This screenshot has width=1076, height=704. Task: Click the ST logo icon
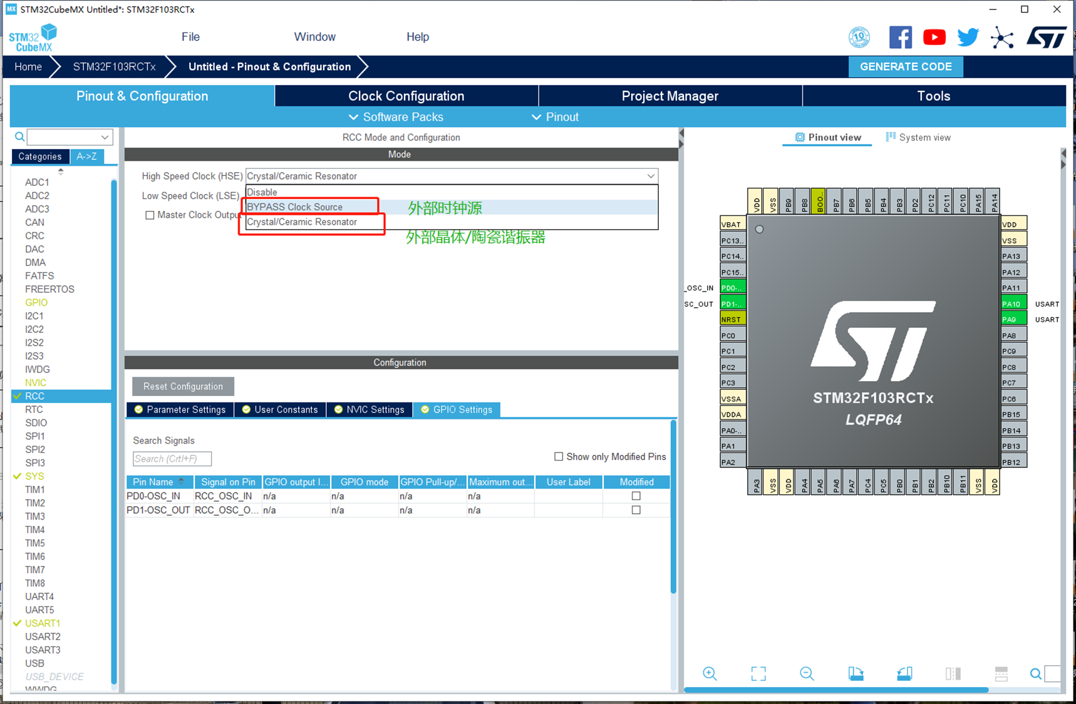tap(1046, 37)
